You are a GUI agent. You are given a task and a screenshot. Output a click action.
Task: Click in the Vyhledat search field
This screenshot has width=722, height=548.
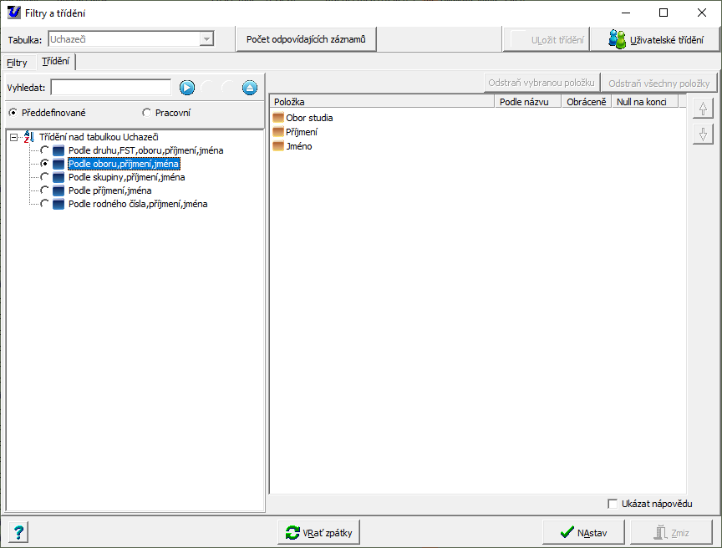click(x=110, y=88)
